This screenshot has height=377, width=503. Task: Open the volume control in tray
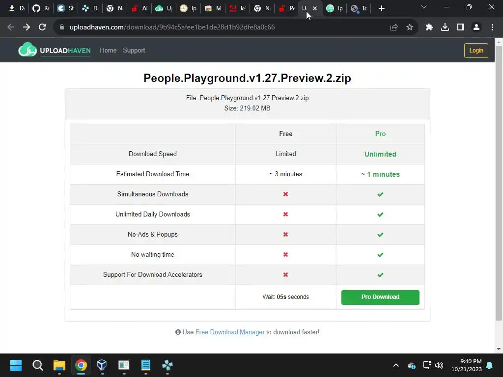pos(439,365)
